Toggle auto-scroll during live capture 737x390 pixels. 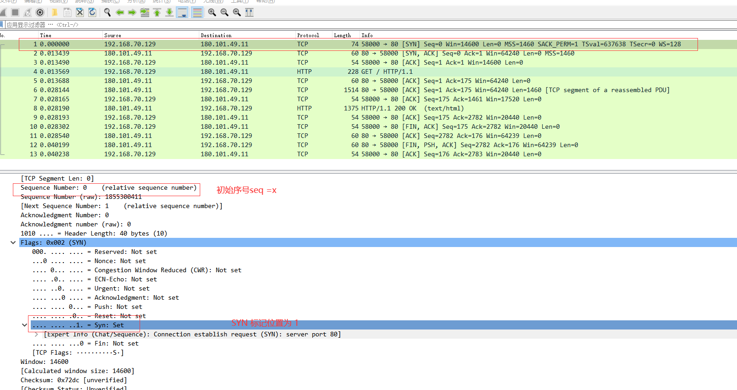182,12
